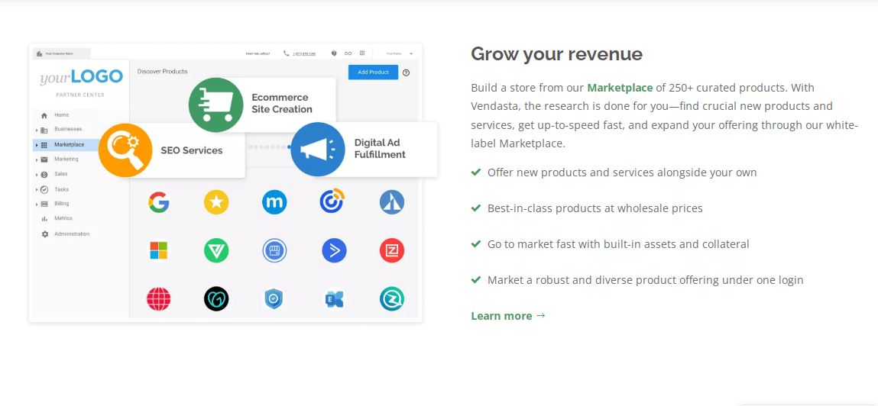Viewport: 878px width, 406px height.
Task: Select the yellow star product icon
Action: pos(216,202)
